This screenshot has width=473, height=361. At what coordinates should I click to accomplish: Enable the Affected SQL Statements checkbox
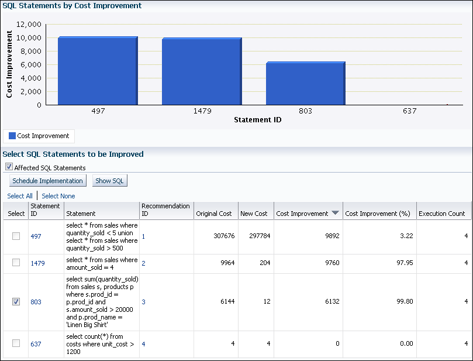[9, 167]
